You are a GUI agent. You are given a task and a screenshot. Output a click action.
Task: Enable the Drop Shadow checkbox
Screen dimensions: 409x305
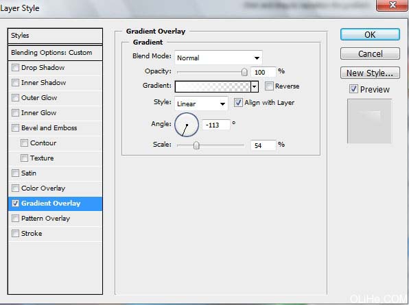[15, 67]
